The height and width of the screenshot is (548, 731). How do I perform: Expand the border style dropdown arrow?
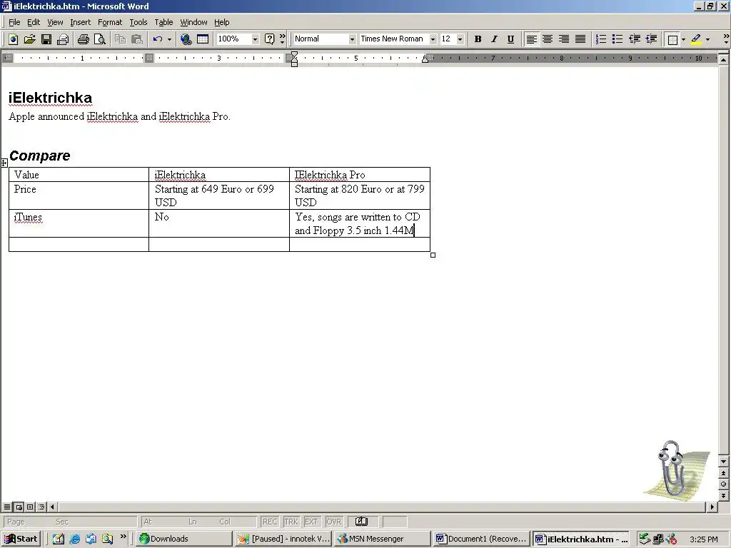pyautogui.click(x=683, y=40)
